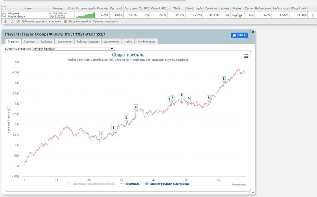Switch to the Турниры tab
This screenshot has width=317, height=197.
[29, 42]
